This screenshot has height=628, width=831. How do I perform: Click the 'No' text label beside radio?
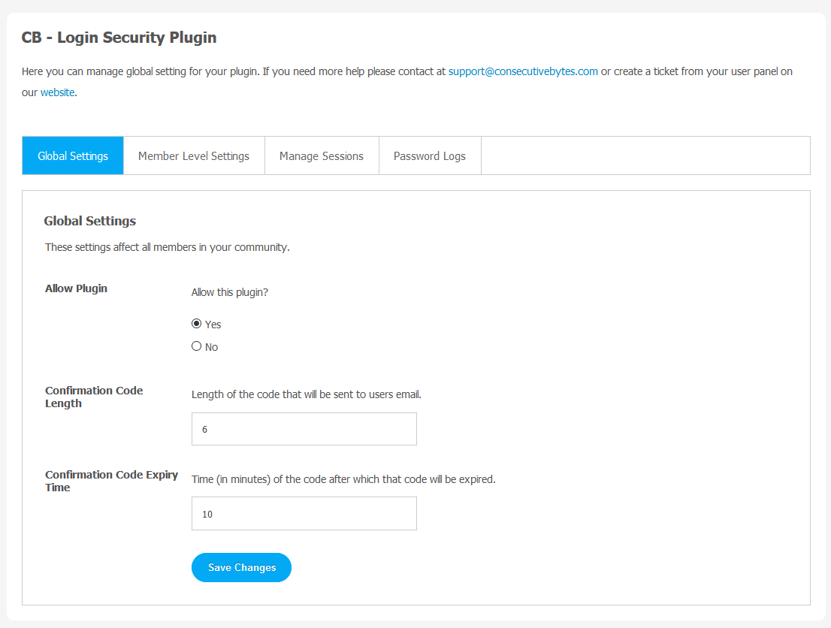point(212,347)
